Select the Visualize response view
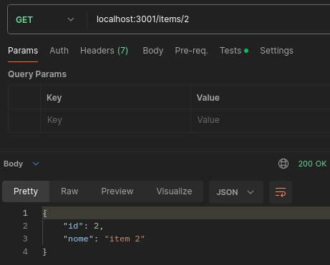 (174, 191)
